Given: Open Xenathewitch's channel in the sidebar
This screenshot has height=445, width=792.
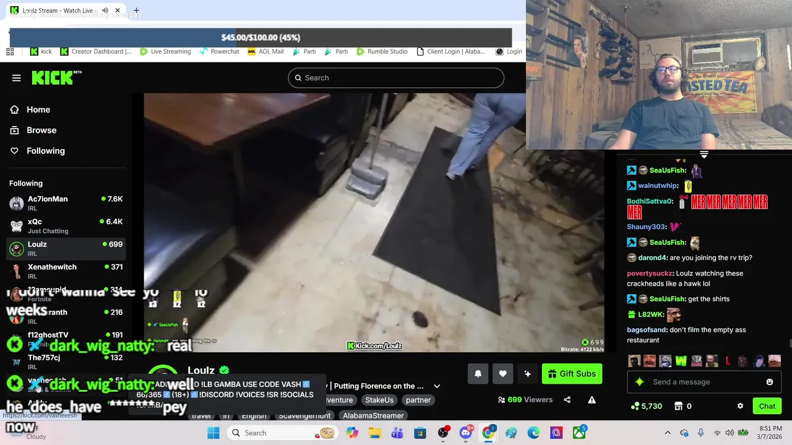Looking at the screenshot, I should point(65,271).
